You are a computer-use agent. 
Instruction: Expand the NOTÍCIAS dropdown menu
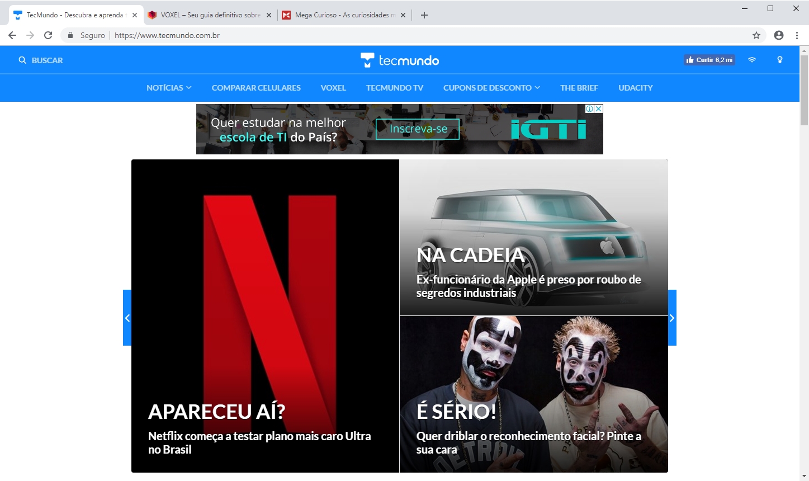[169, 88]
